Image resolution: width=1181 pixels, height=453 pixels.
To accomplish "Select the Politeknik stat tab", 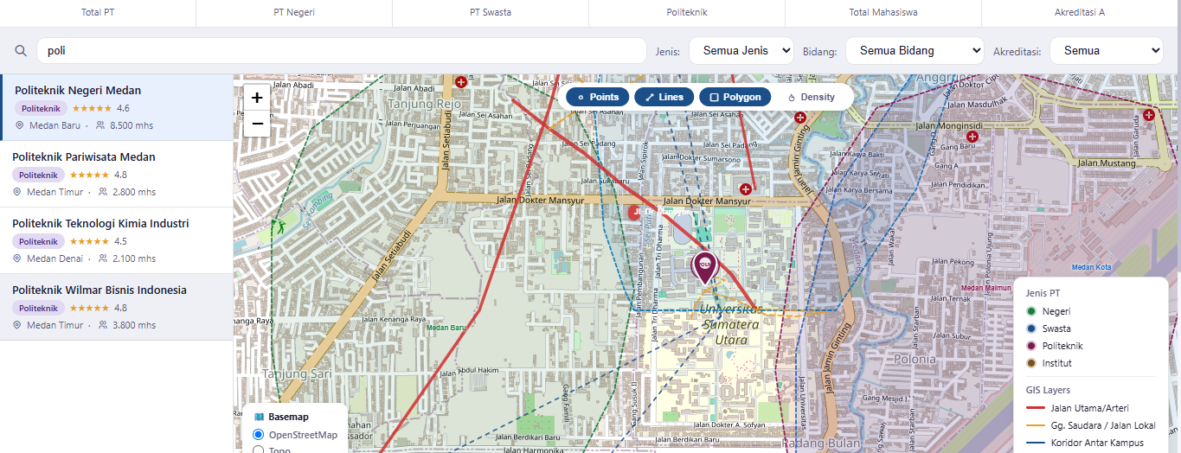I will point(687,13).
